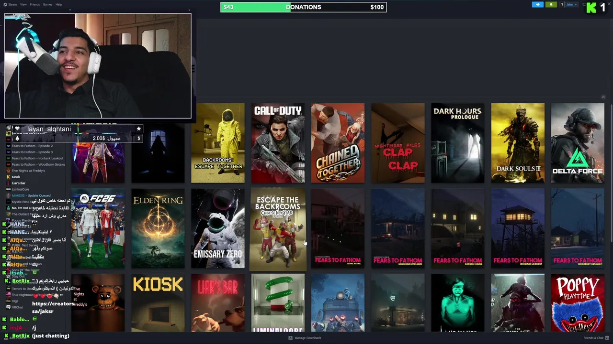613x344 pixels.
Task: Select LiminalCore in the sidebar list
Action: (x=20, y=189)
